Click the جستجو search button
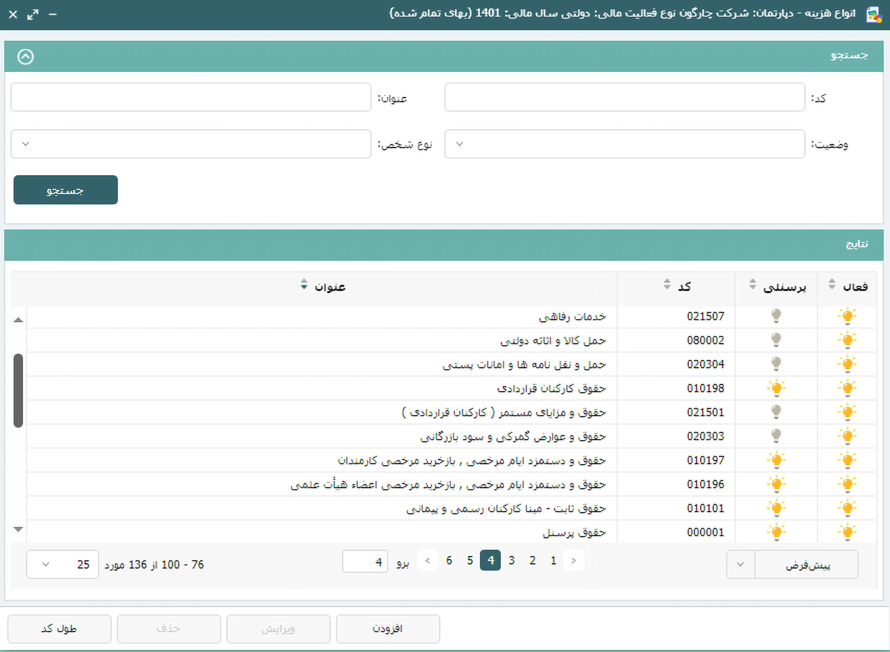Viewport: 890px width, 652px height. point(65,190)
